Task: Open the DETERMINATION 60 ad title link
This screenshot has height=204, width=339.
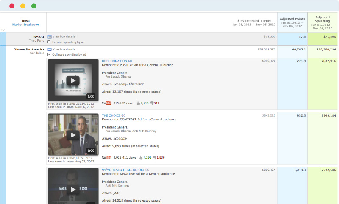Action: coord(117,61)
